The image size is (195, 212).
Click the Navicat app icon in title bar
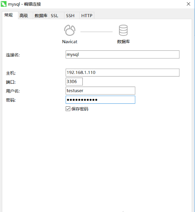3,4
